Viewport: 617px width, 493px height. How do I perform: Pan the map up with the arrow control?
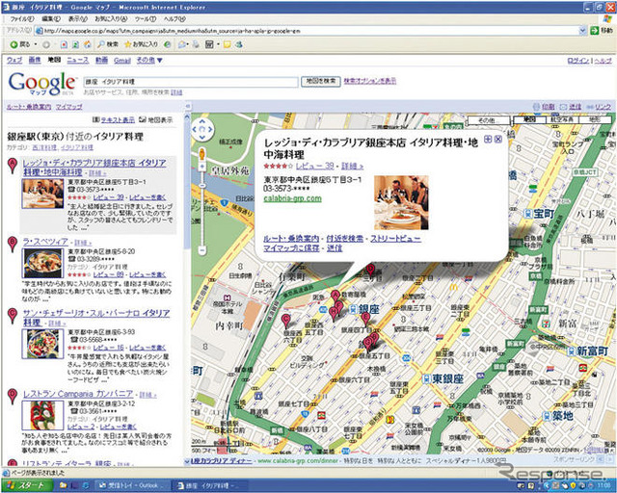tap(201, 121)
